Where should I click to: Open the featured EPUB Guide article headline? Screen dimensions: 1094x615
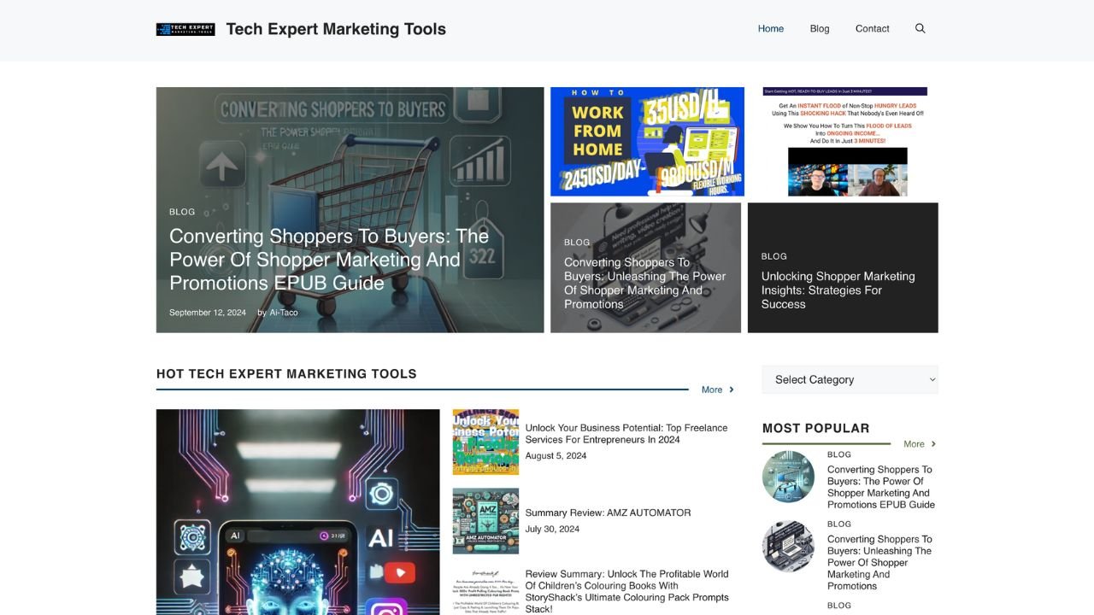(329, 260)
